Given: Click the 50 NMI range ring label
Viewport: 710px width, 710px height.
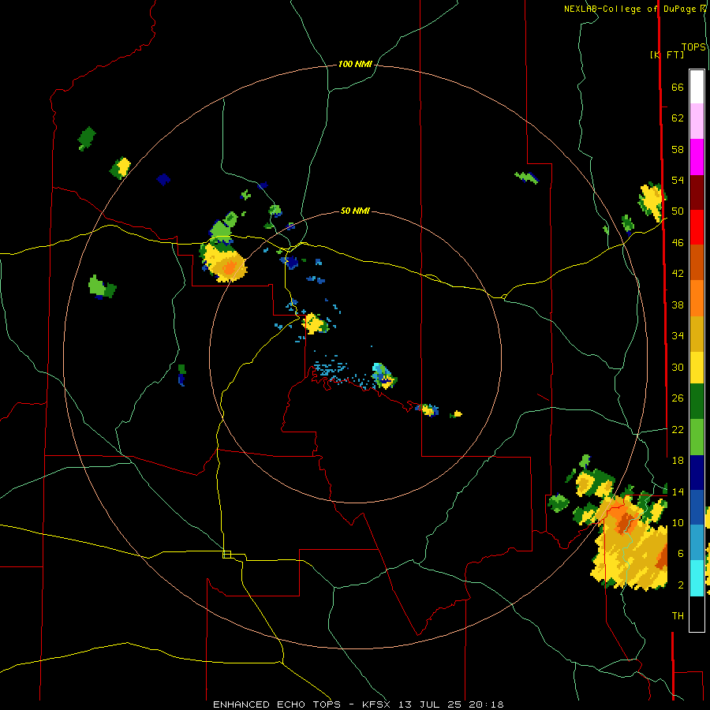Looking at the screenshot, I should (x=355, y=211).
